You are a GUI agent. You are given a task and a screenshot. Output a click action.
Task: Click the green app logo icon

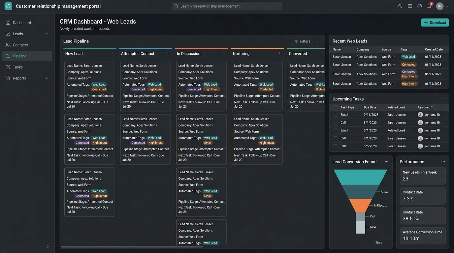(x=8, y=6)
